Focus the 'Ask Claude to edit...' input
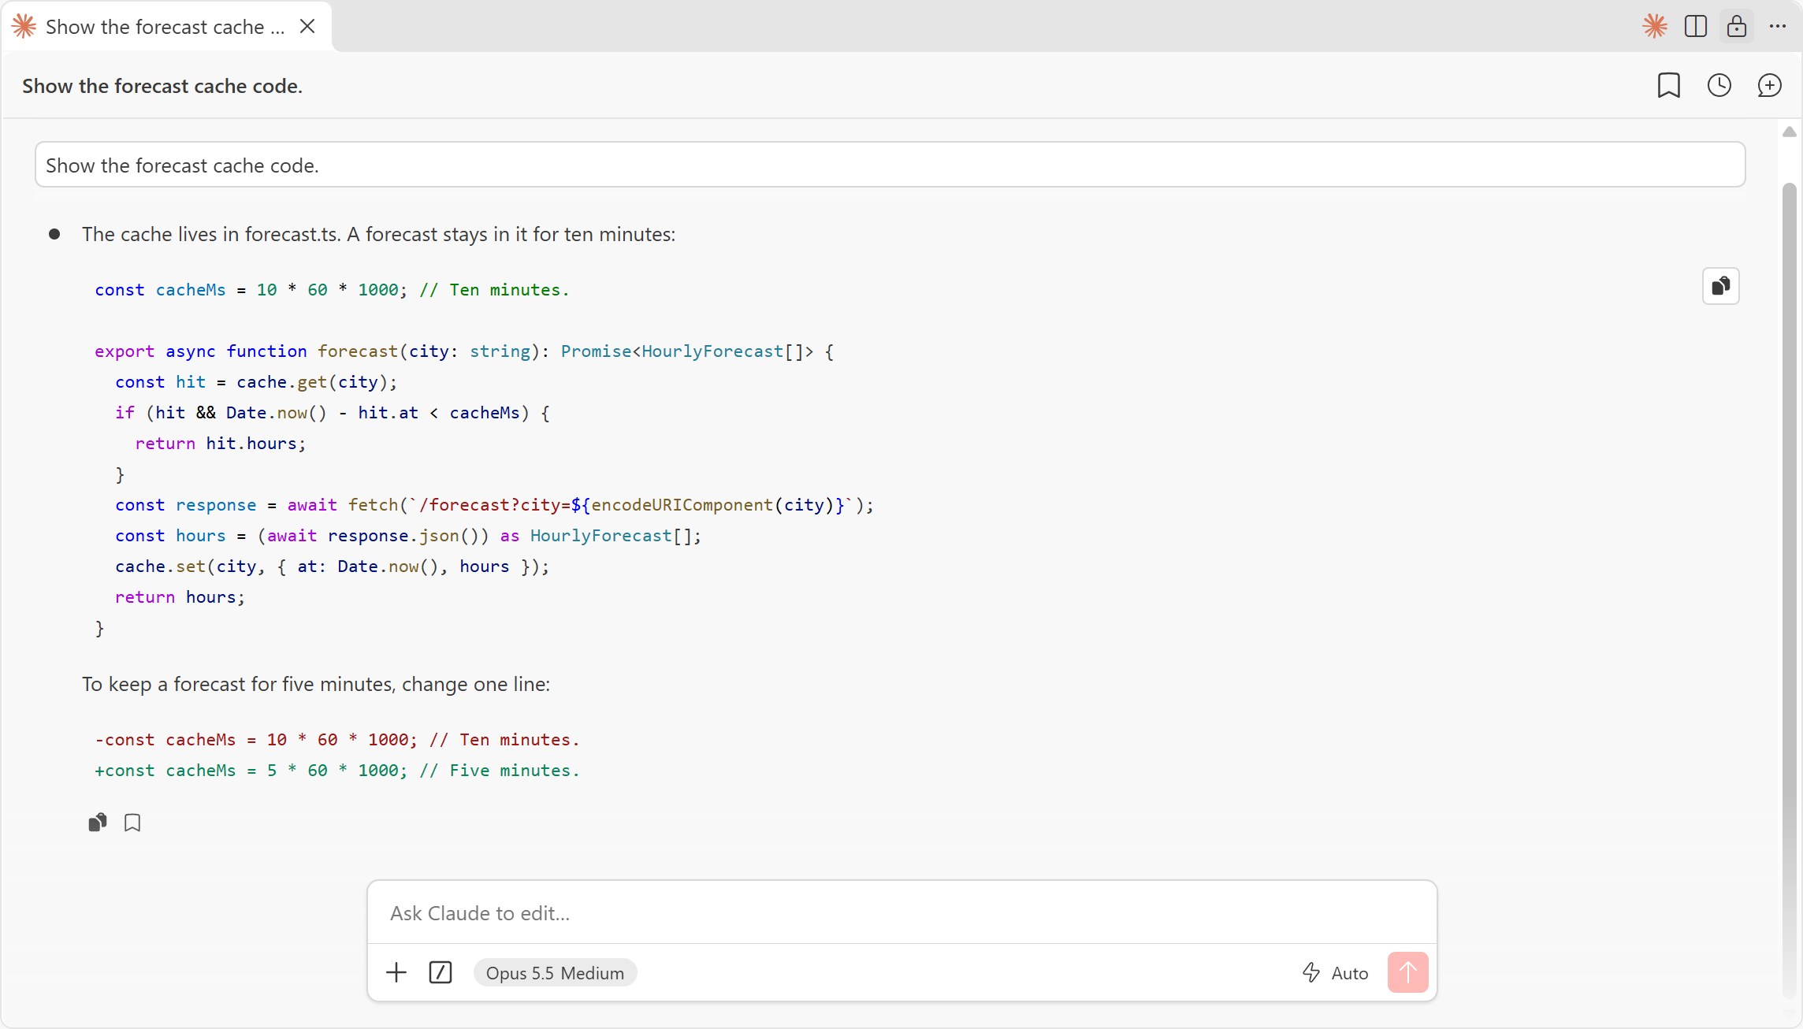Image resolution: width=1803 pixels, height=1029 pixels. (902, 913)
